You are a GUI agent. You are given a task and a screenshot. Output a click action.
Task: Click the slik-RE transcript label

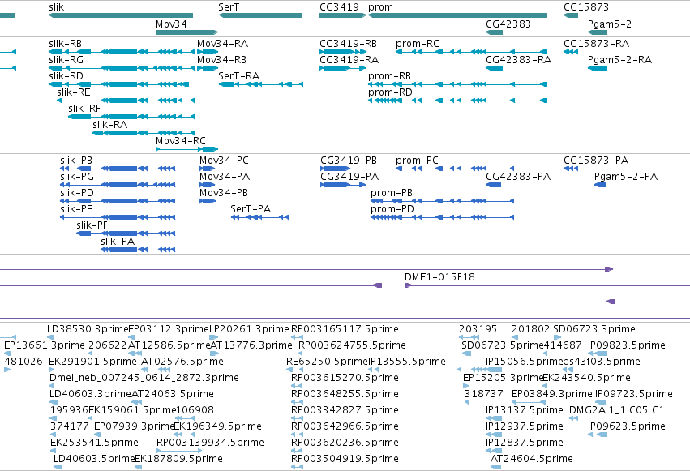pos(74,92)
